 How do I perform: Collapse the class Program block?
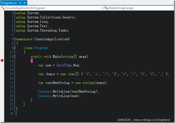click(x=14, y=48)
